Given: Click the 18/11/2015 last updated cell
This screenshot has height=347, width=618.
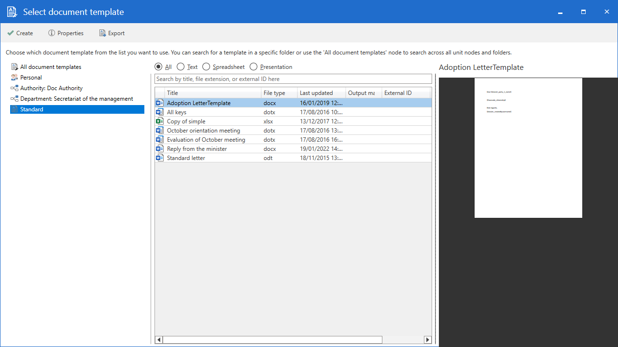Looking at the screenshot, I should click(x=321, y=158).
